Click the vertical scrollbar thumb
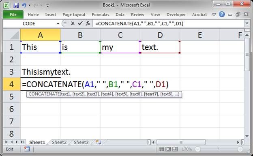 [247, 55]
